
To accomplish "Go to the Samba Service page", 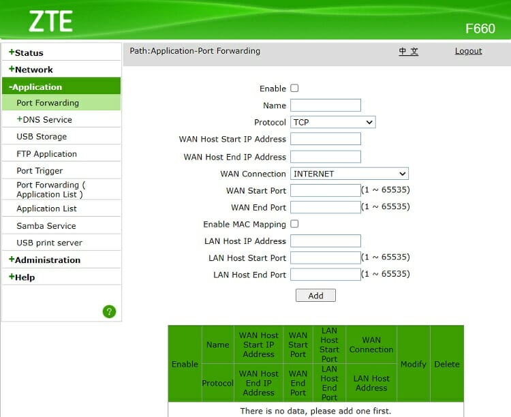I will coord(46,226).
